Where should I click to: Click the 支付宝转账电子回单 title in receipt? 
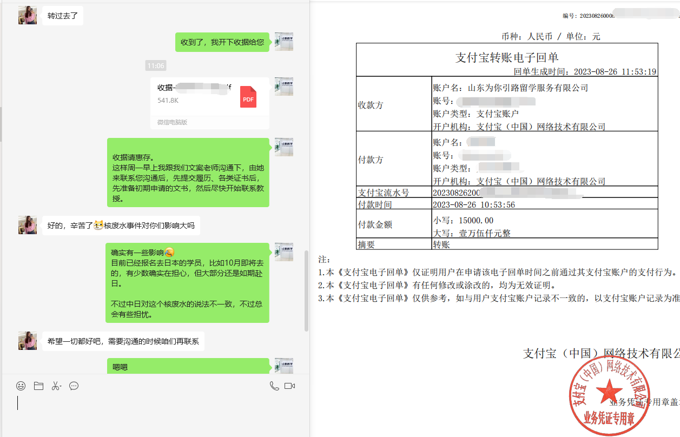[x=507, y=57]
